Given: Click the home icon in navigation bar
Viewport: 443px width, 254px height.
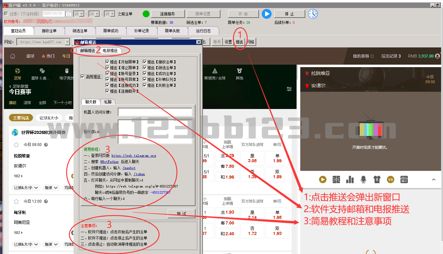Looking at the screenshot, I should (13, 56).
